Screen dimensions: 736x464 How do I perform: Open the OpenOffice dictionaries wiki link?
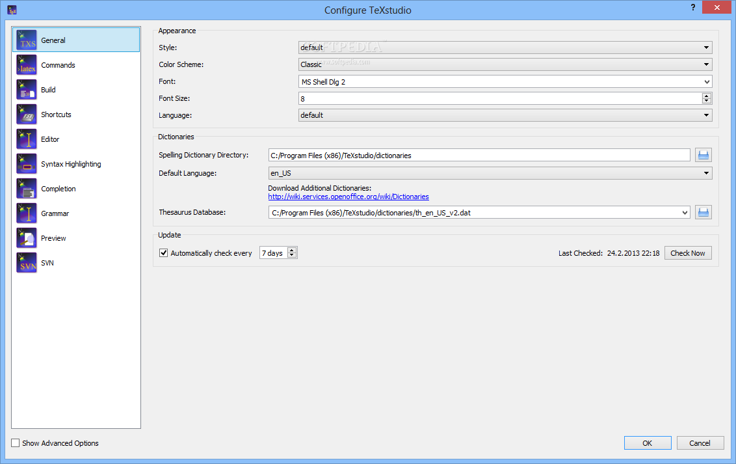click(348, 197)
